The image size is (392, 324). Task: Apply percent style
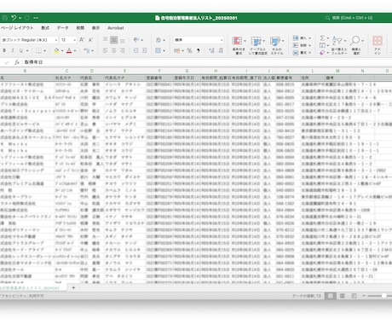coord(189,50)
